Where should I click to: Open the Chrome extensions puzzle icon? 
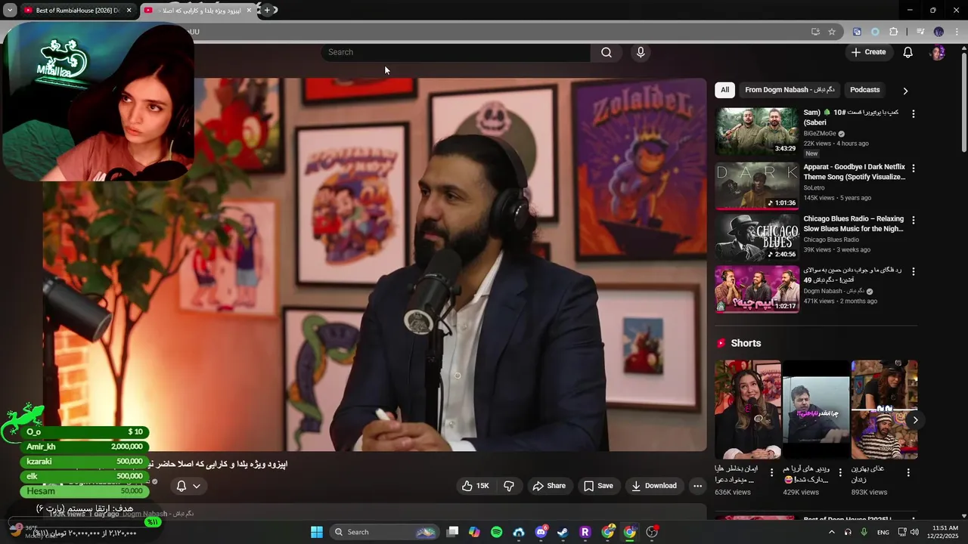pos(893,32)
